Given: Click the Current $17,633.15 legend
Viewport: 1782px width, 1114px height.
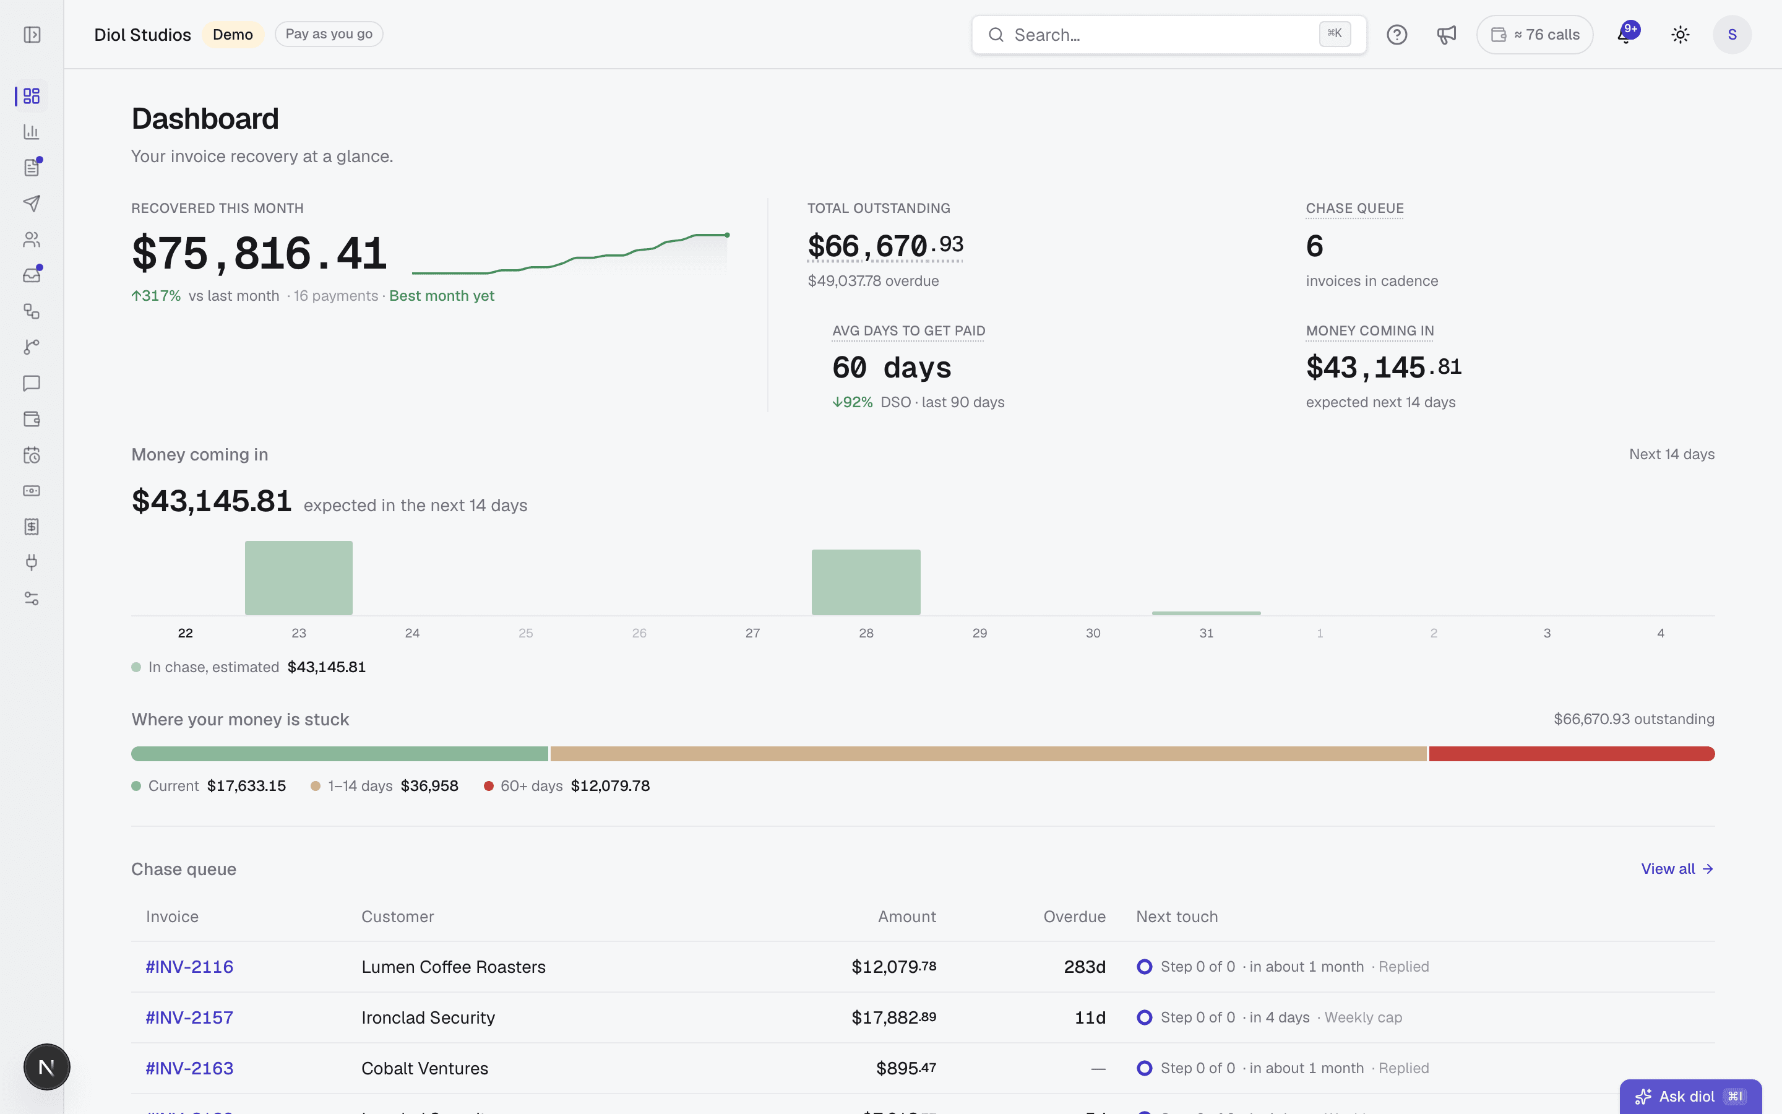Looking at the screenshot, I should (209, 786).
